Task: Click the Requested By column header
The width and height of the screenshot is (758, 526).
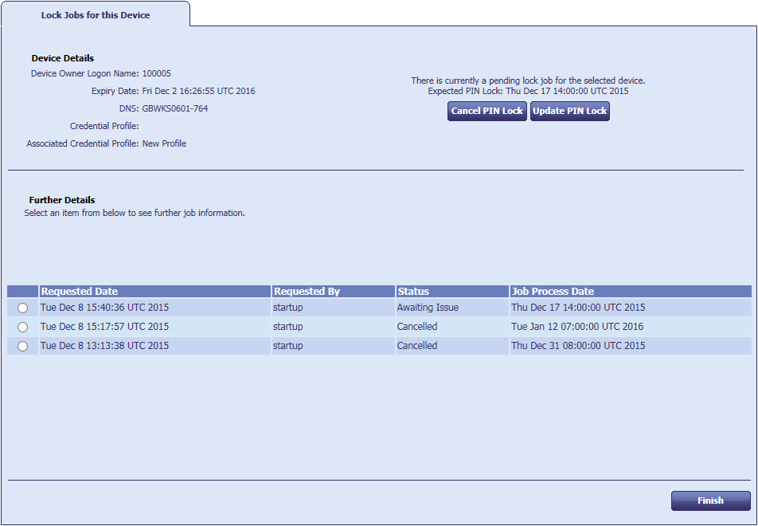Action: pyautogui.click(x=307, y=292)
